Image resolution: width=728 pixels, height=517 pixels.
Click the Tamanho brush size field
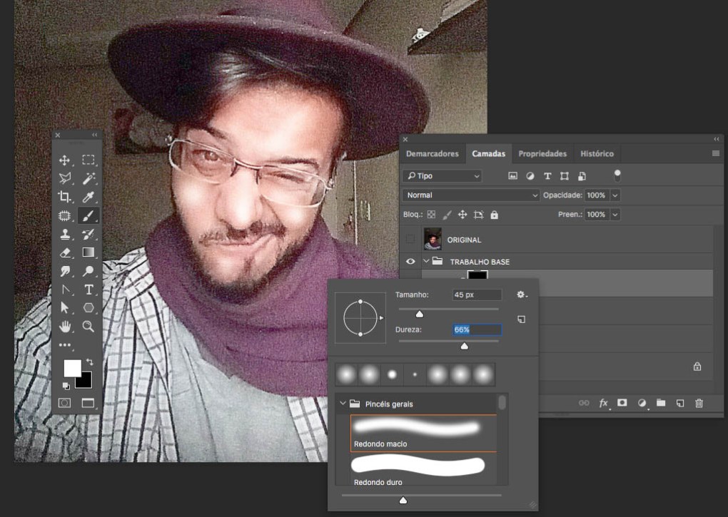tap(477, 295)
